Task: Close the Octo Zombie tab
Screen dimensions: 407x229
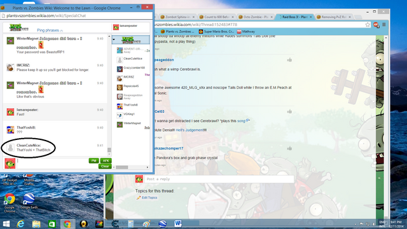Action: tap(272, 17)
